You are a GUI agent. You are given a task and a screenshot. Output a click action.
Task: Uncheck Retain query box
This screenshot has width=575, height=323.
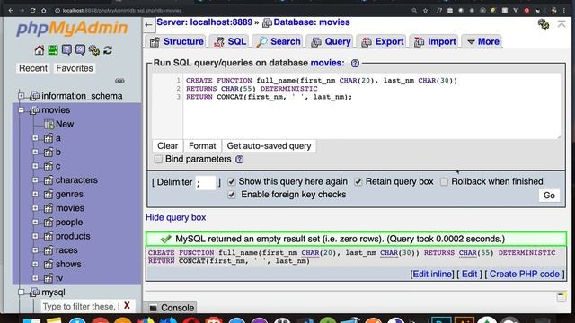click(358, 181)
